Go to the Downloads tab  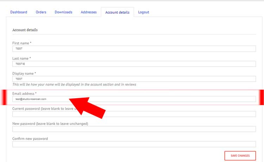coord(63,12)
